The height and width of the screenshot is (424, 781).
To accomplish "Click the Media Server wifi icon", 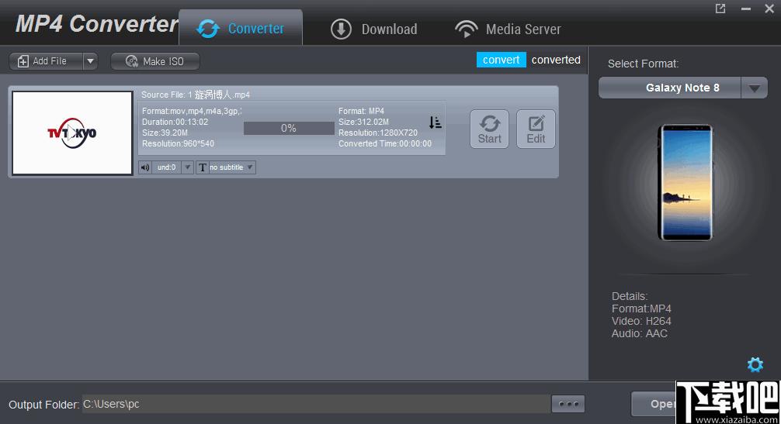I will pyautogui.click(x=467, y=29).
